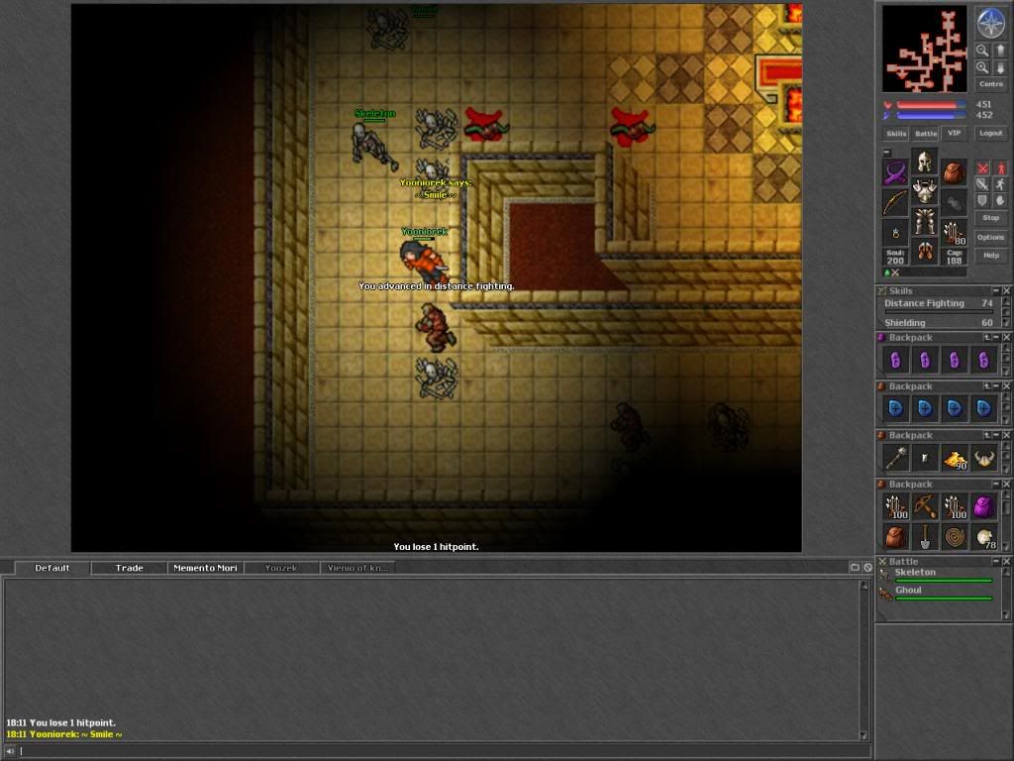Open the Memento Mori chat tab
Screen dimensions: 1014x761
205,568
